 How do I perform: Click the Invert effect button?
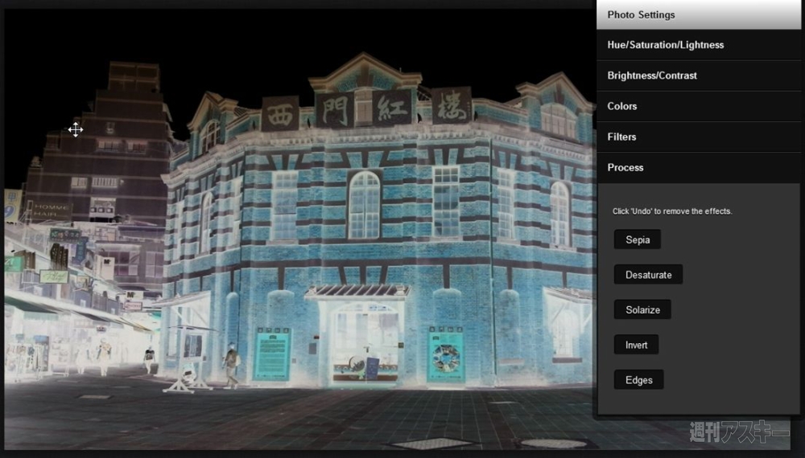tap(635, 345)
